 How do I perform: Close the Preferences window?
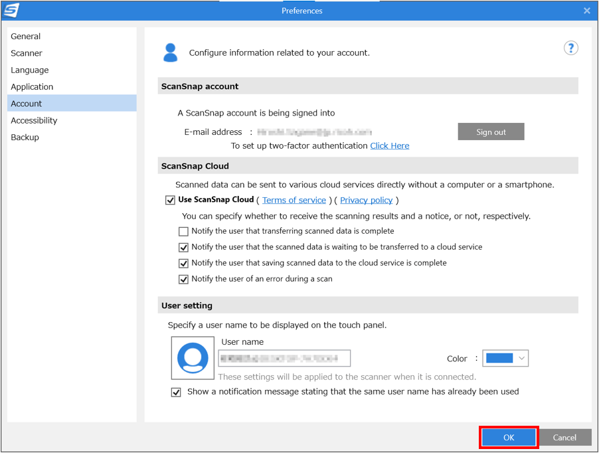(587, 11)
